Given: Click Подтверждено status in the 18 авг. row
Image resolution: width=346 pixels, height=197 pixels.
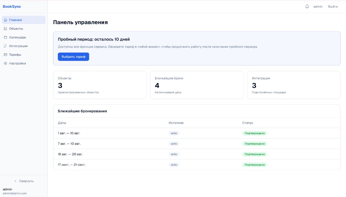Looking at the screenshot, I should 254,154.
